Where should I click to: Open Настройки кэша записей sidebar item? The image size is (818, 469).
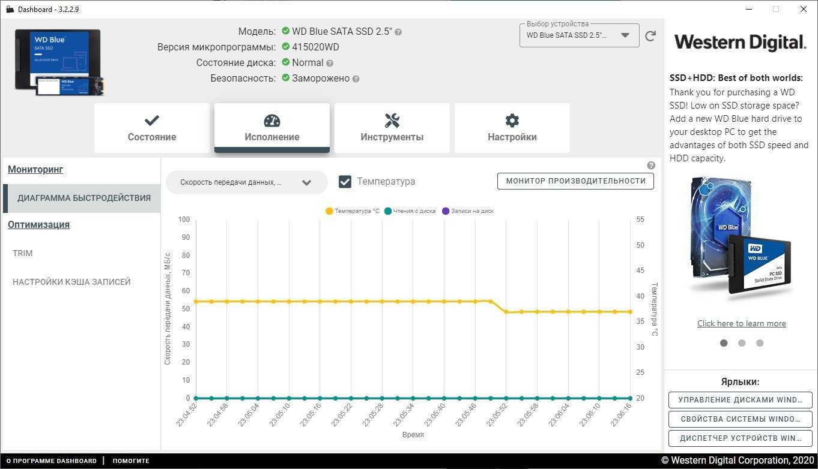pos(71,282)
